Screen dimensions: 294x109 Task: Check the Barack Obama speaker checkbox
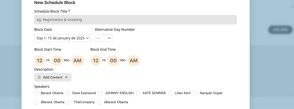[36, 93]
